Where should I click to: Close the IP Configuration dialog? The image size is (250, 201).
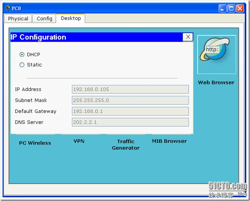click(x=188, y=37)
